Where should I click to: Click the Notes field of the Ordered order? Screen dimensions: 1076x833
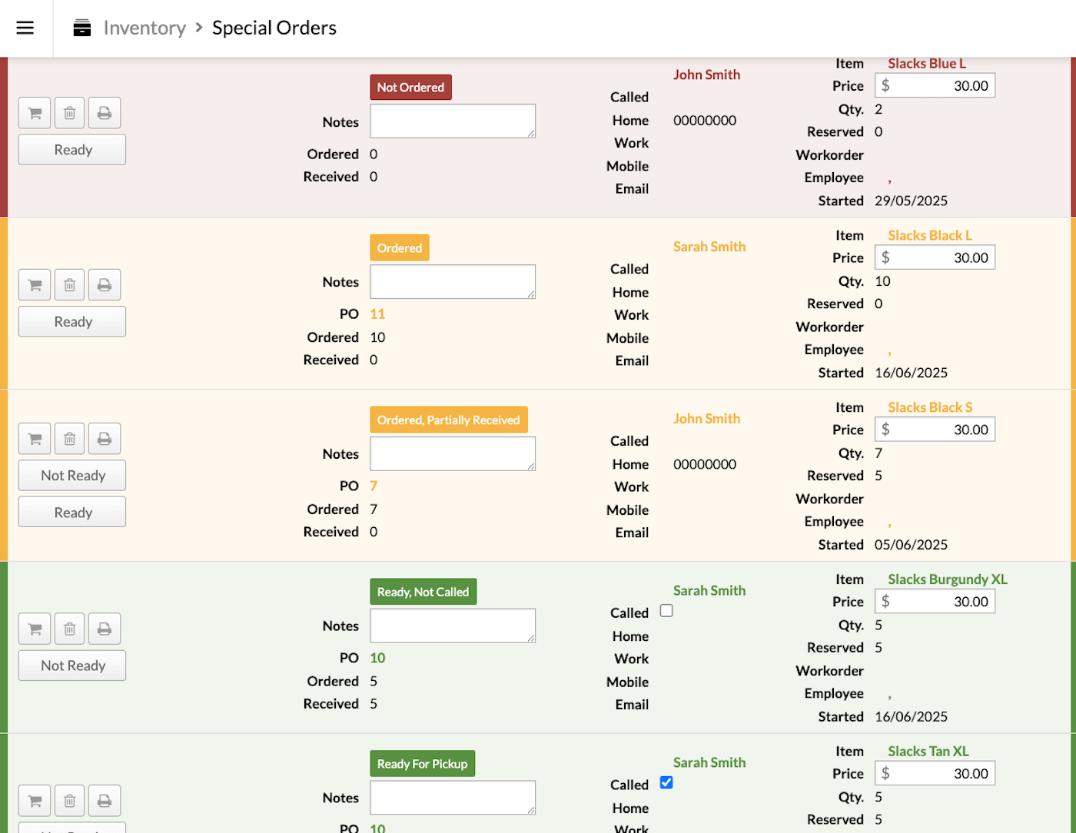point(453,282)
